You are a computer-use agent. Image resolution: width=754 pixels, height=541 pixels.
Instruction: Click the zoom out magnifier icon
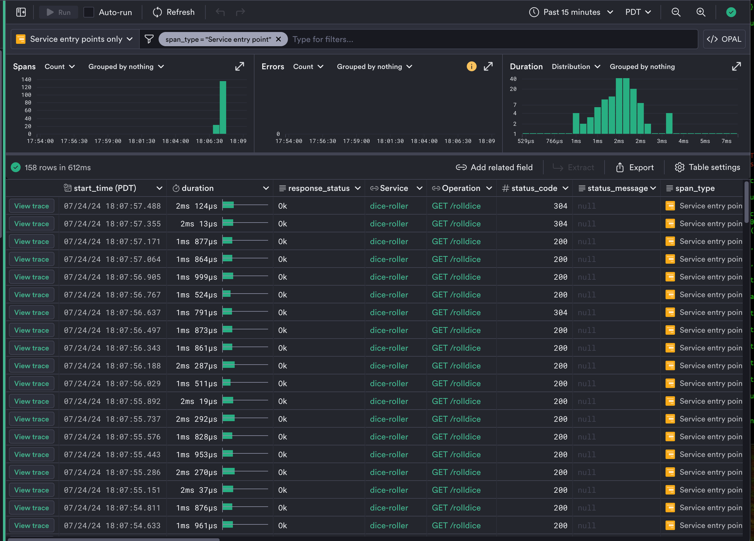pos(676,12)
